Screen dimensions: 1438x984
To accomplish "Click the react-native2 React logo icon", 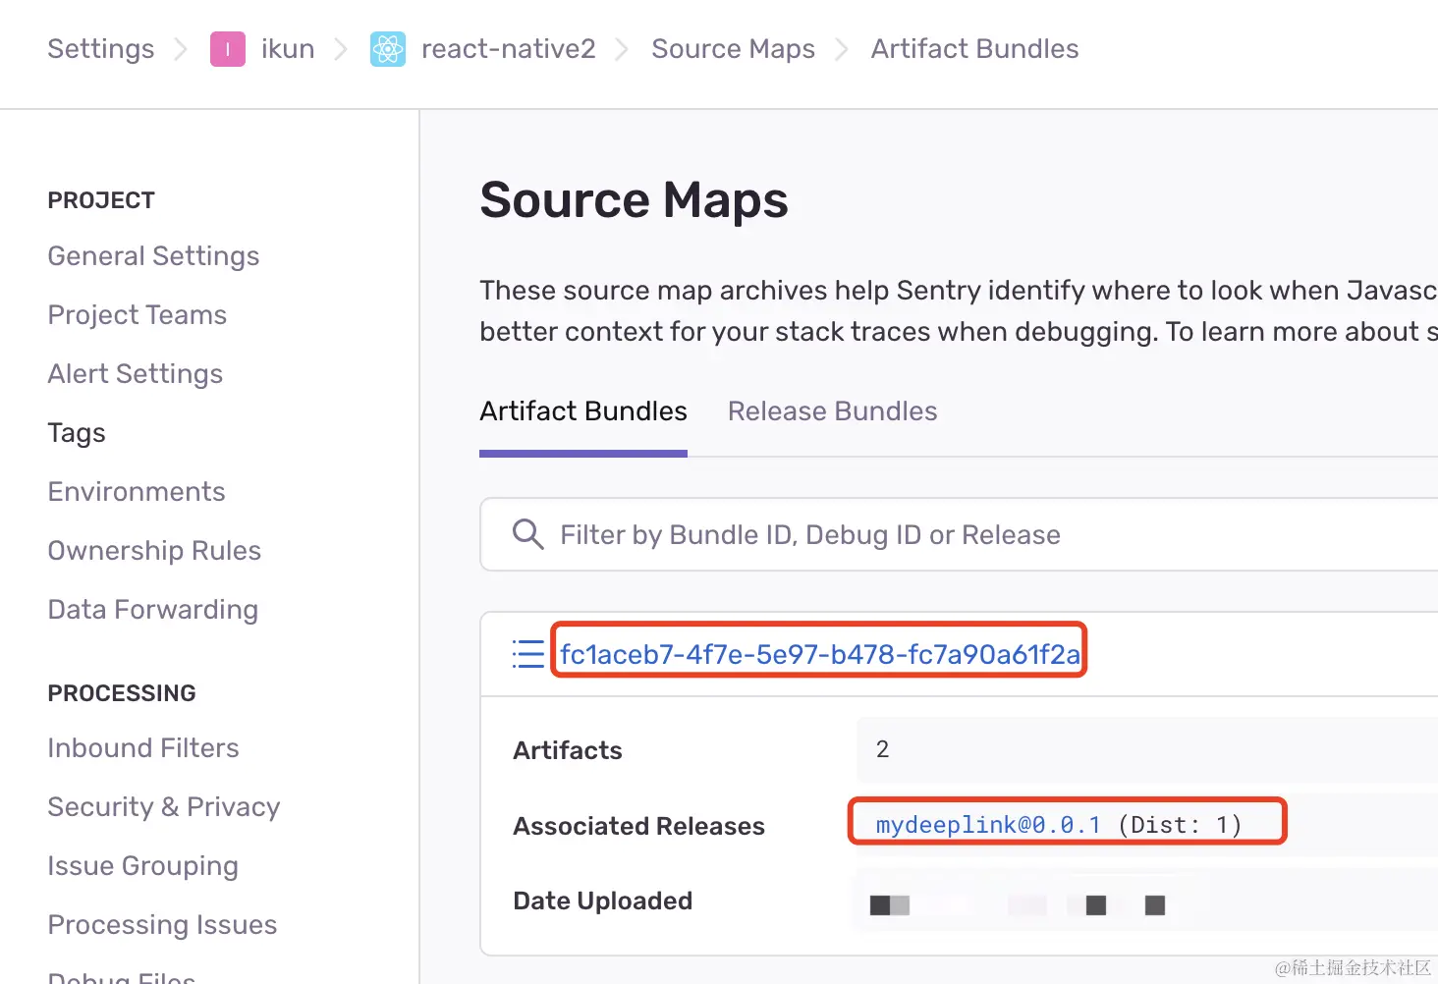I will pyautogui.click(x=388, y=49).
